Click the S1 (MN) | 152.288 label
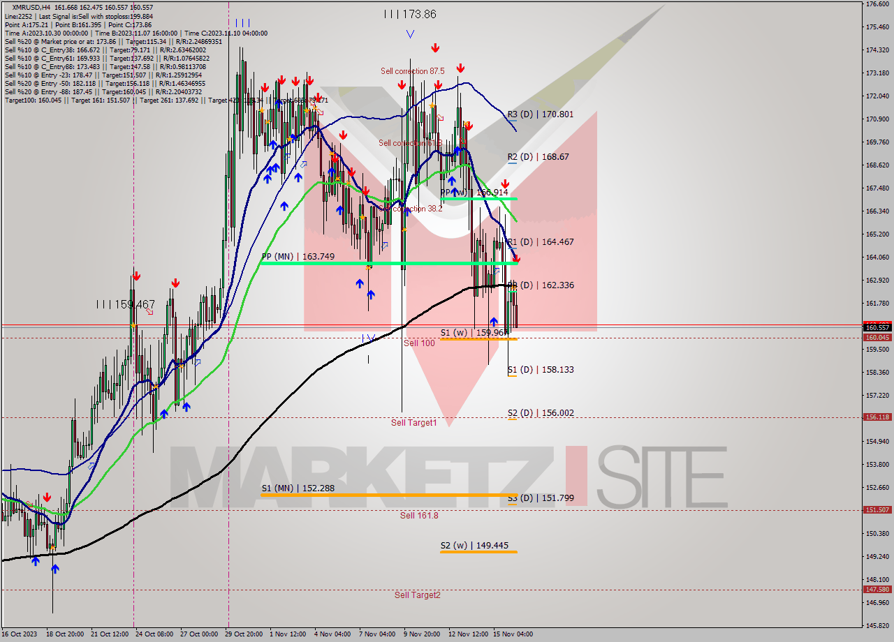 [x=298, y=488]
